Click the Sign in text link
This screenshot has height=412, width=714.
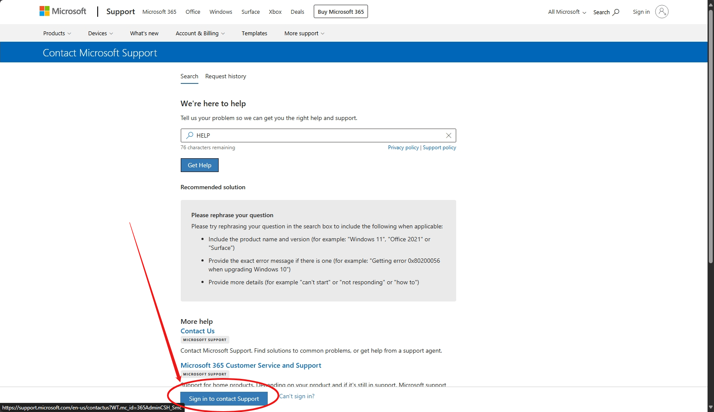click(641, 12)
